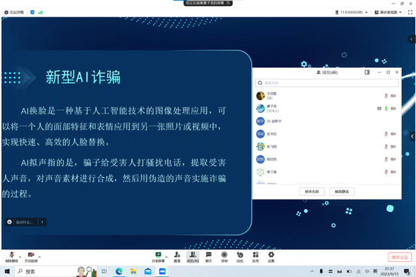Image resolution: width=416 pixels, height=277 pixels.
Task: Open the 演讲者视图 view dropdown
Action: [x=391, y=12]
